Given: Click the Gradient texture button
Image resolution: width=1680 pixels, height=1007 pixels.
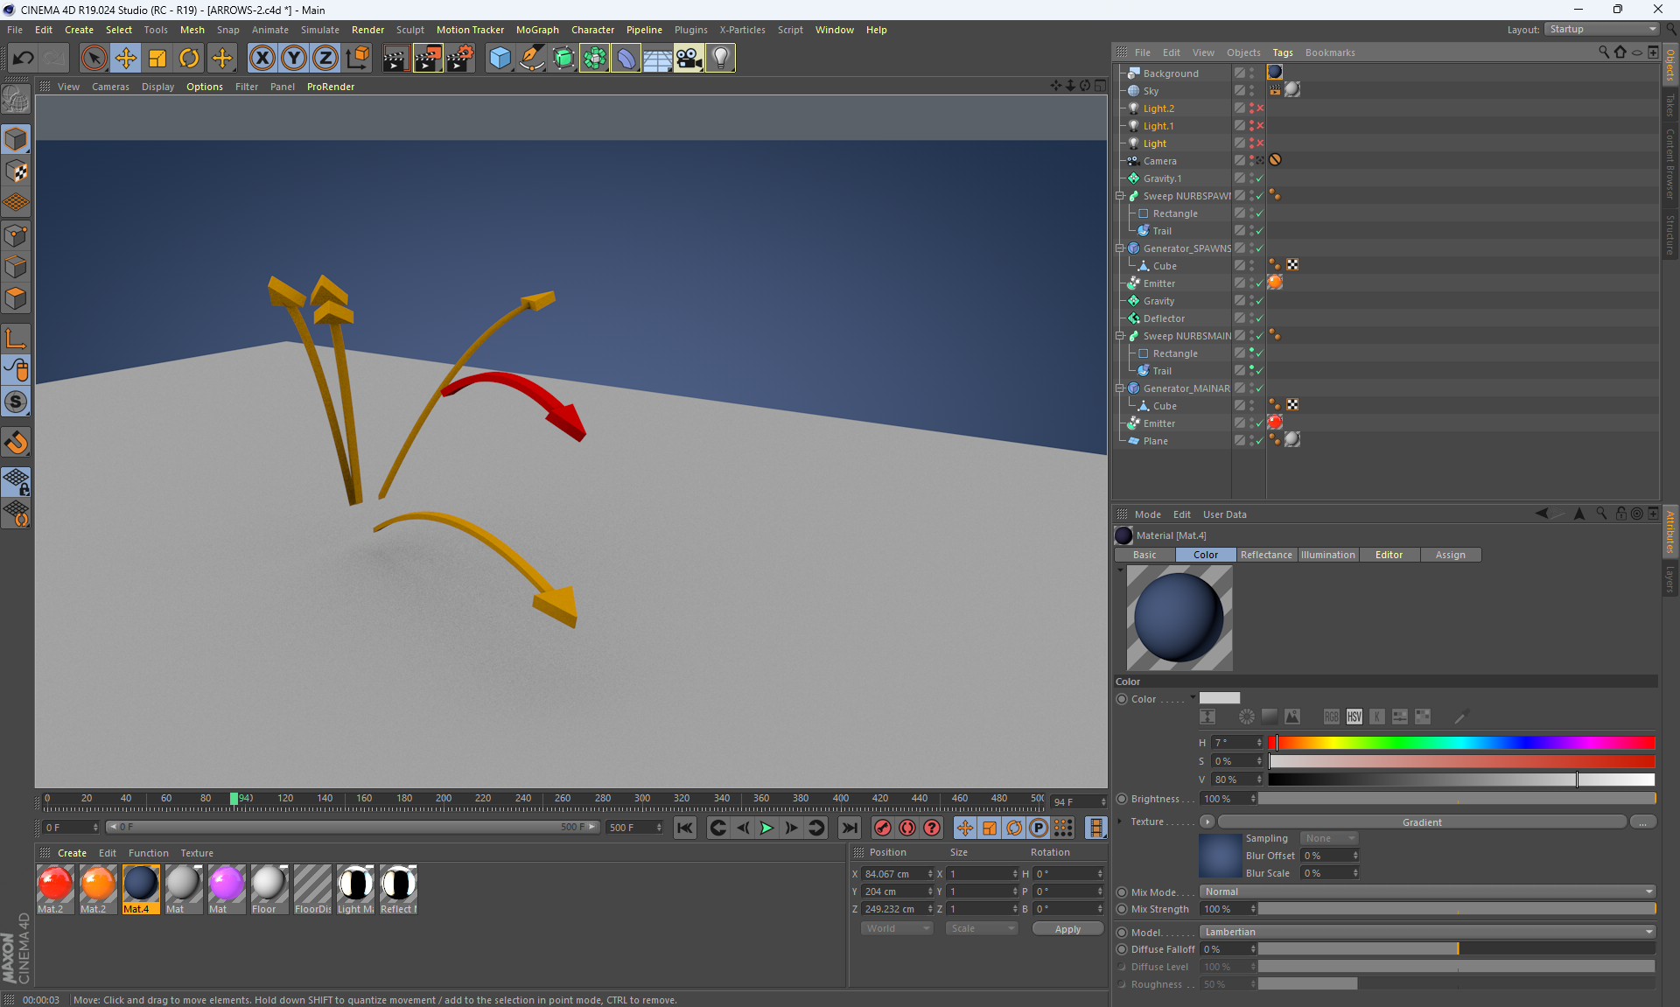Looking at the screenshot, I should 1421,822.
